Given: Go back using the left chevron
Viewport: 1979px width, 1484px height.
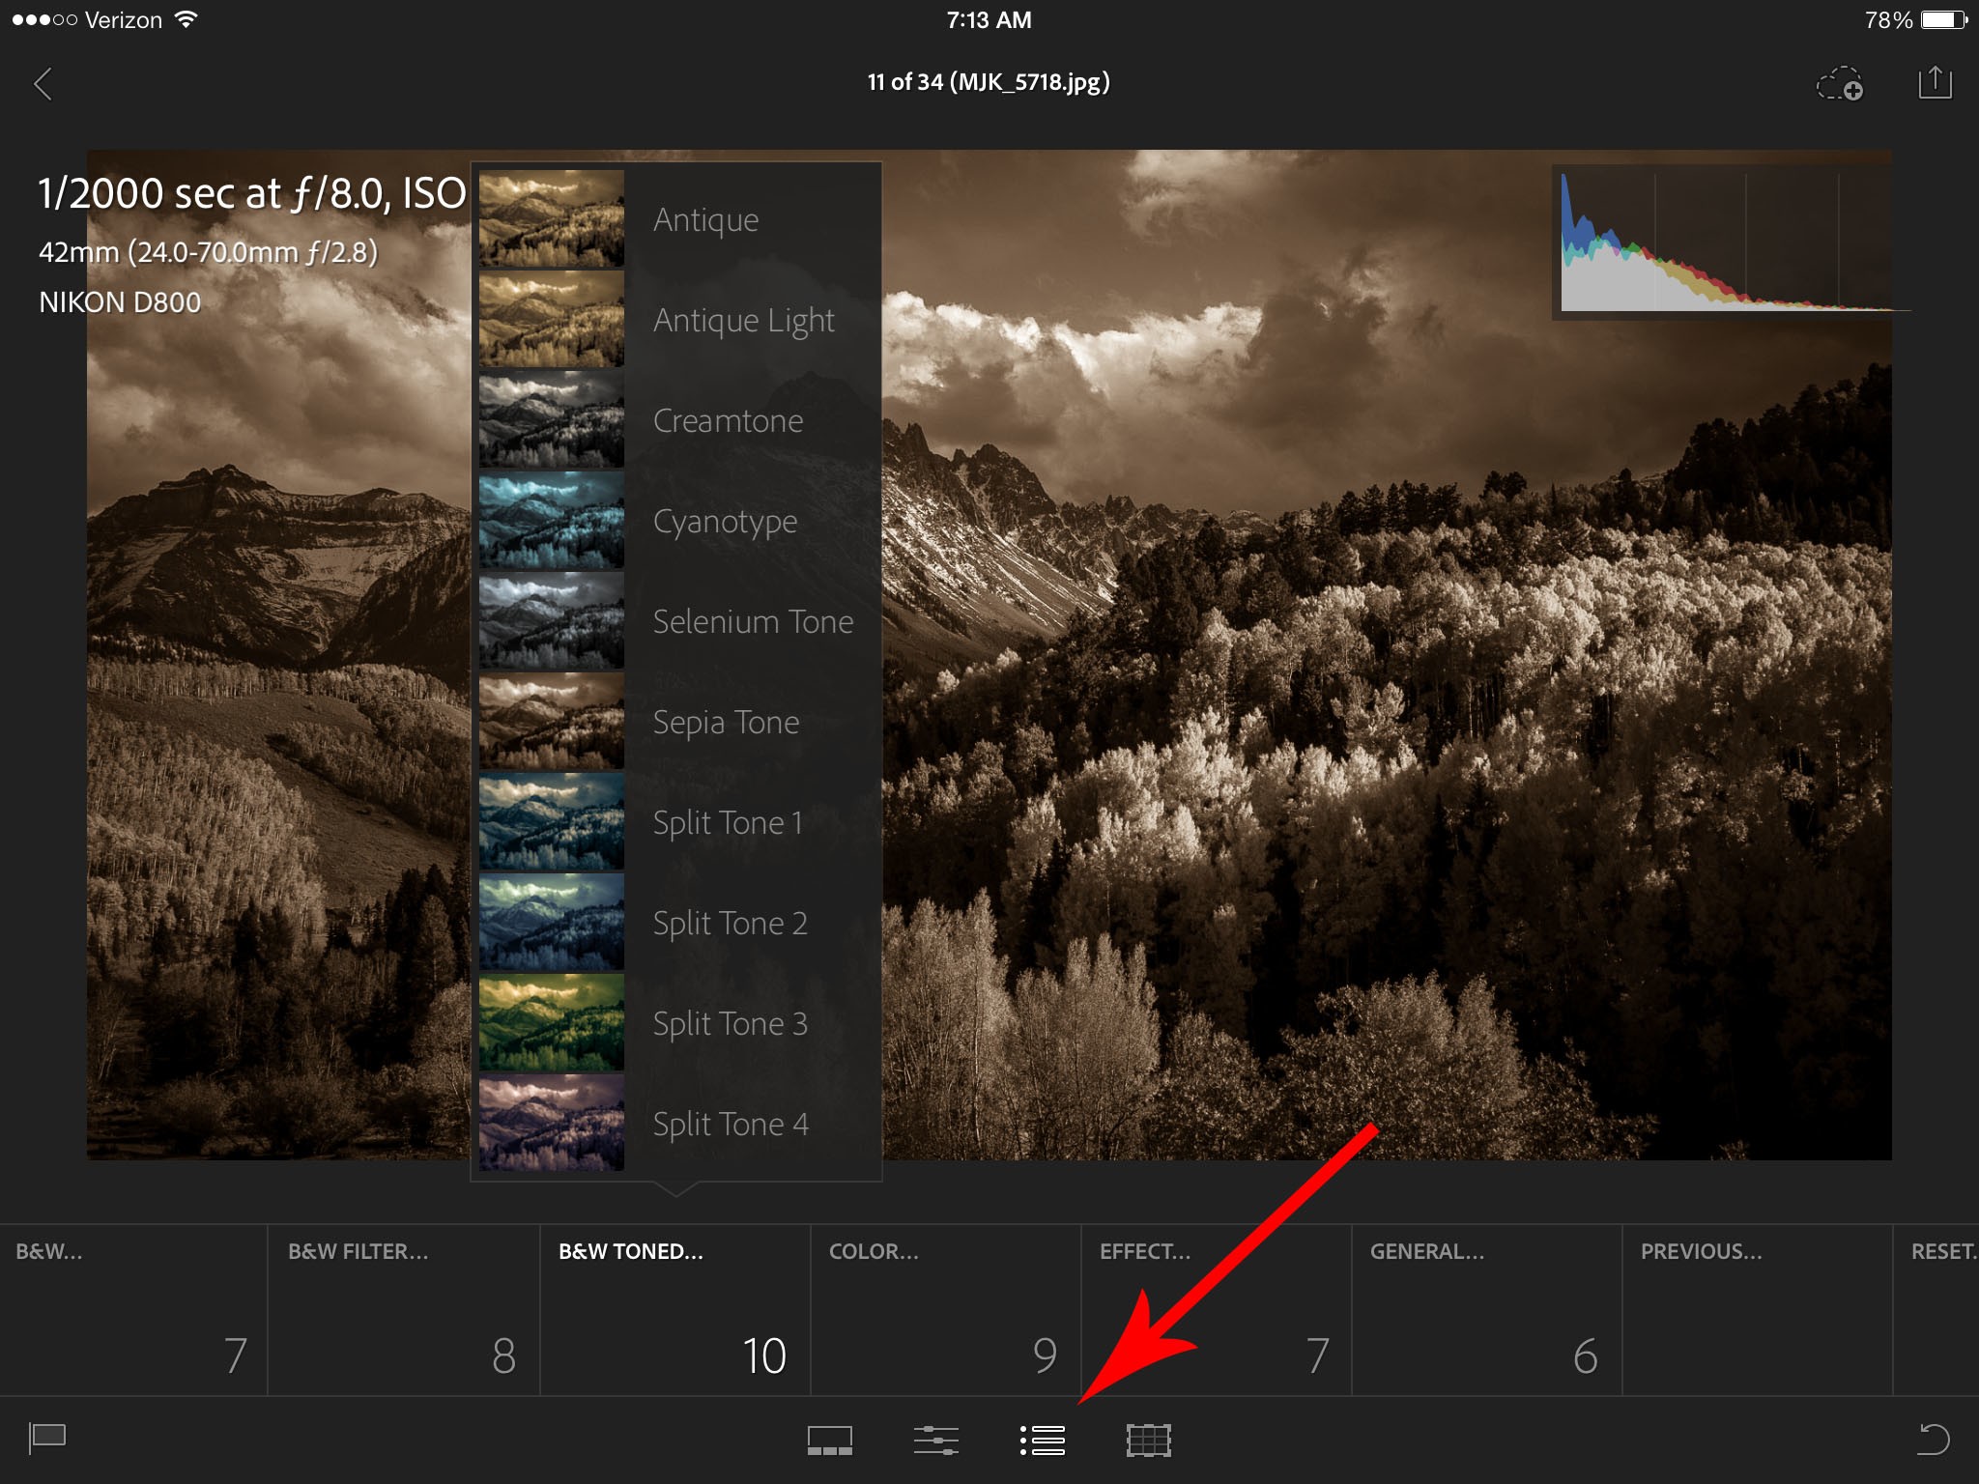Looking at the screenshot, I should click(x=43, y=84).
